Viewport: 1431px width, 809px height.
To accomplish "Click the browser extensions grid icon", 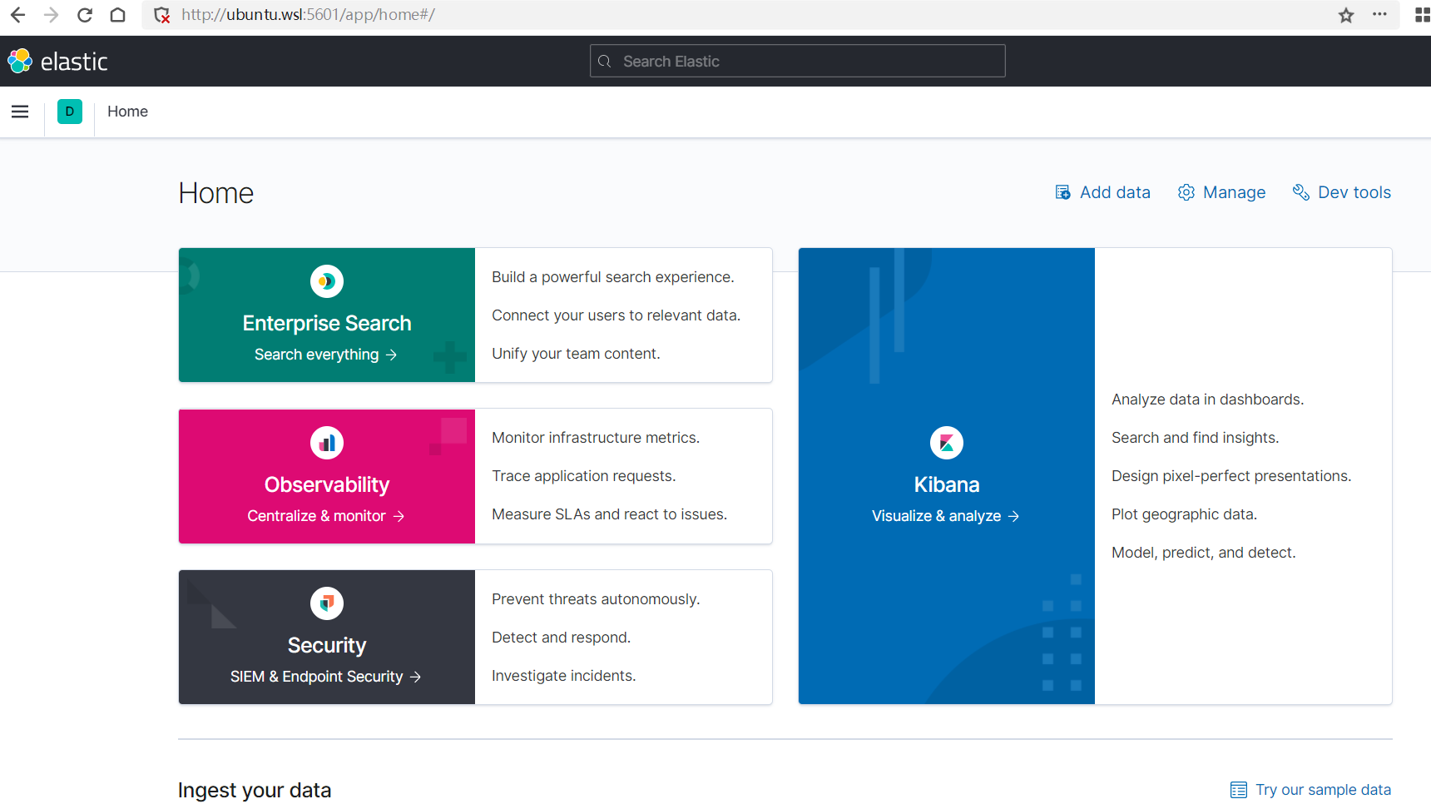I will [1423, 15].
